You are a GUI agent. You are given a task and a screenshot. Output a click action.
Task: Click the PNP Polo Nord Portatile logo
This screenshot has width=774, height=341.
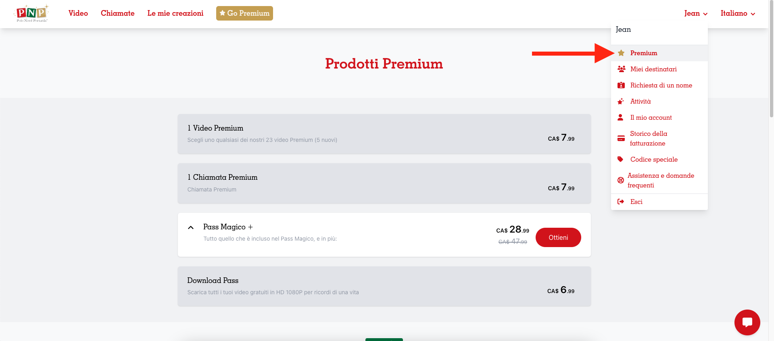pos(32,13)
